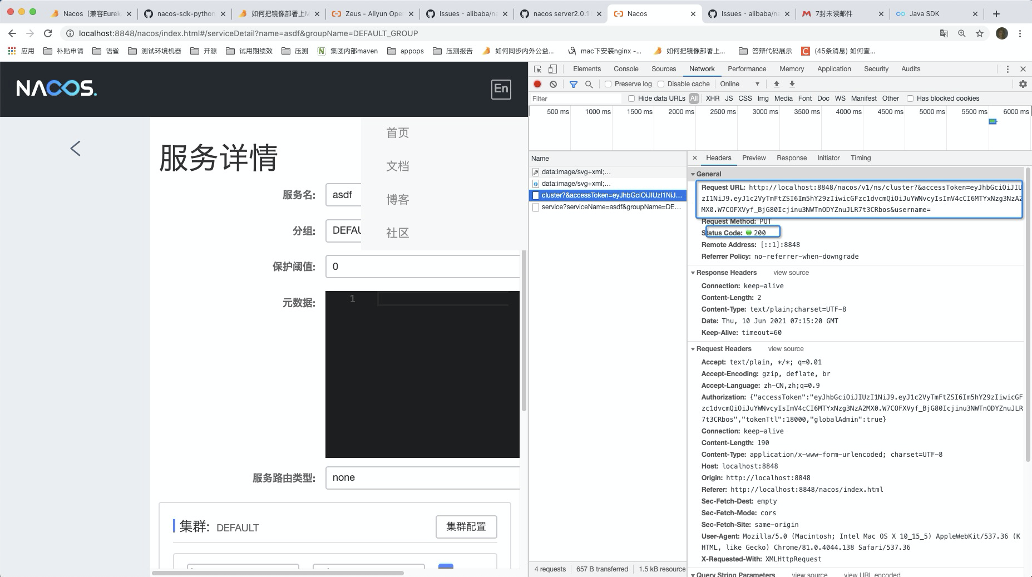
Task: Navigate back in browser history
Action: pyautogui.click(x=12, y=33)
